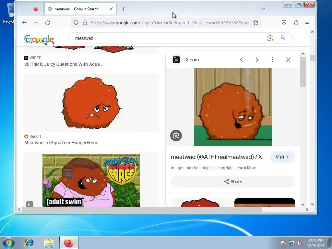
Task: Launch Internet Explorer from taskbar
Action: coord(29,243)
